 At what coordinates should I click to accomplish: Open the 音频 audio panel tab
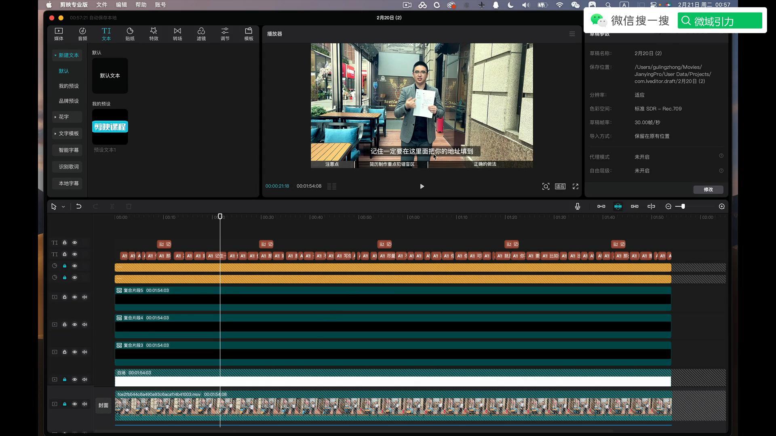[x=82, y=34]
